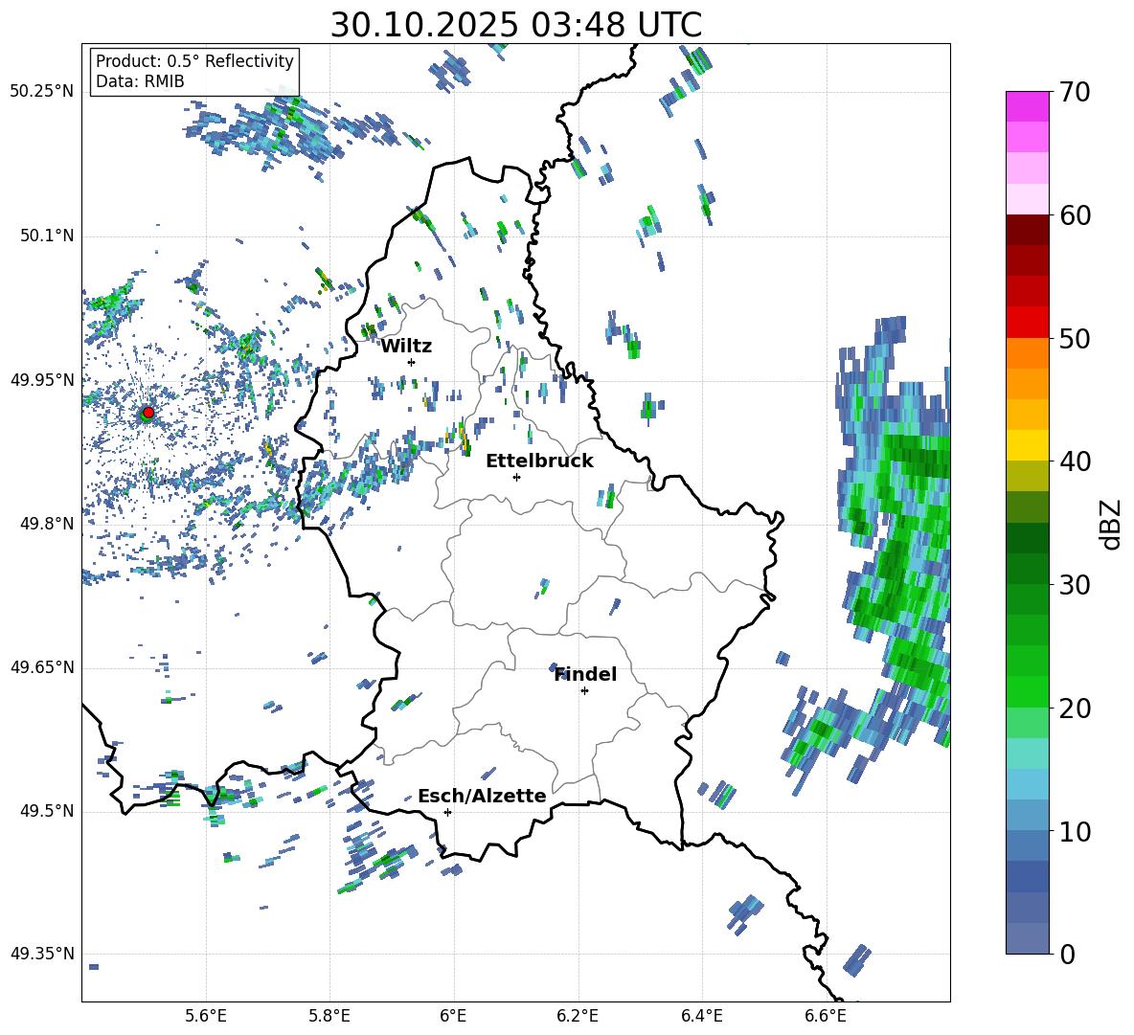
Task: Click the 6.2°E longitude label
Action: point(578,1016)
